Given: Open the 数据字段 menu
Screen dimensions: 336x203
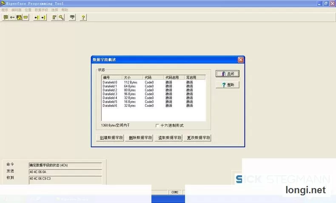Looking at the screenshot, I should tap(41, 10).
